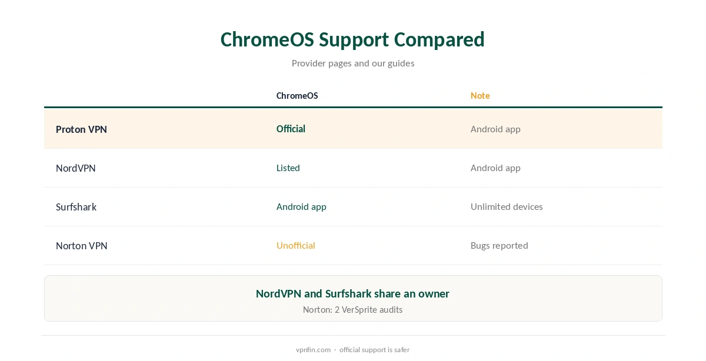Click 'Official' status for Proton VPN
Screen dimensions: 706x361
(291, 129)
